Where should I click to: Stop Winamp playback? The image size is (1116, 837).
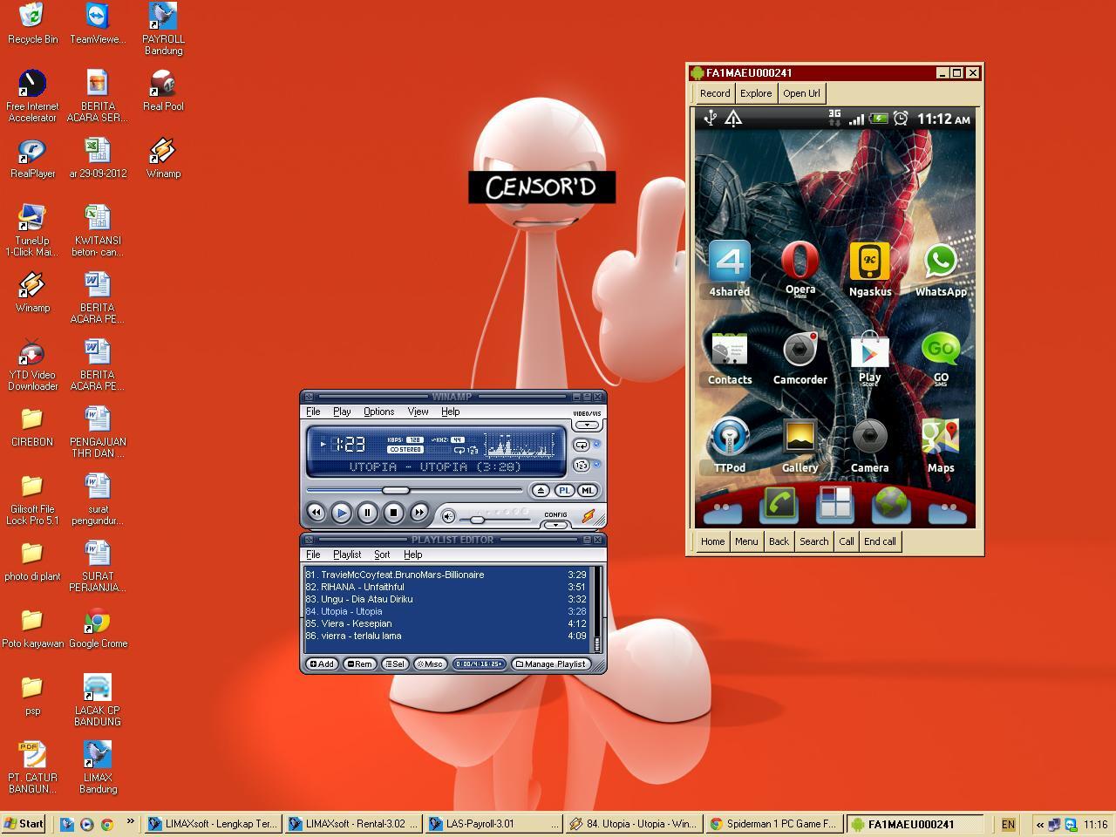(x=393, y=514)
